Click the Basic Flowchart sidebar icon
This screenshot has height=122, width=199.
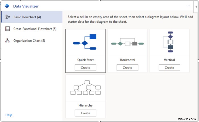(7, 17)
